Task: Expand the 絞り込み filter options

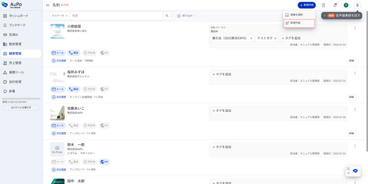Action: (x=186, y=16)
